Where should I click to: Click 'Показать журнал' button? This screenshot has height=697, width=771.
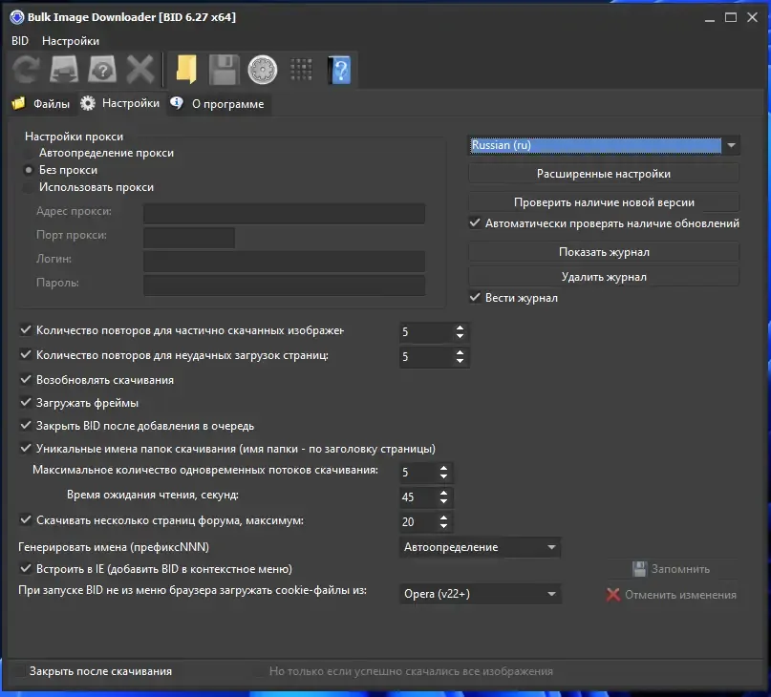click(x=603, y=252)
